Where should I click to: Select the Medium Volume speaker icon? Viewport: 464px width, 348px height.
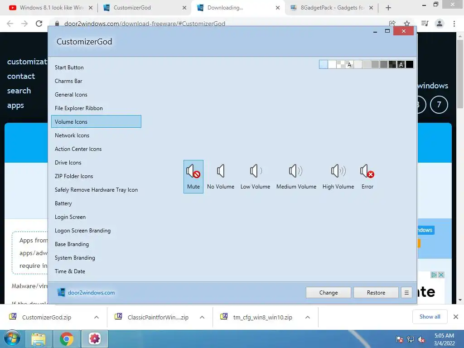(296, 177)
